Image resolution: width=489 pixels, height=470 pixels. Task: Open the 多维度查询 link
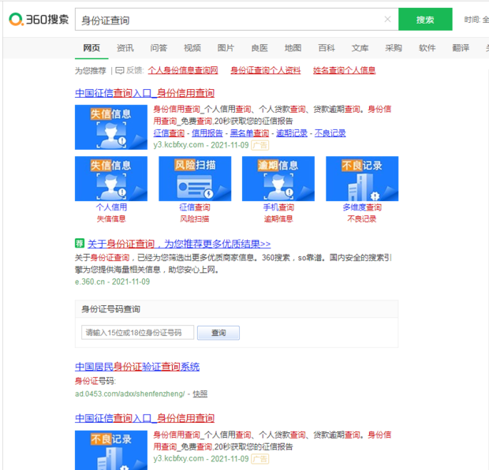click(362, 207)
